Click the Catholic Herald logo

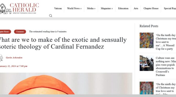[19, 9]
